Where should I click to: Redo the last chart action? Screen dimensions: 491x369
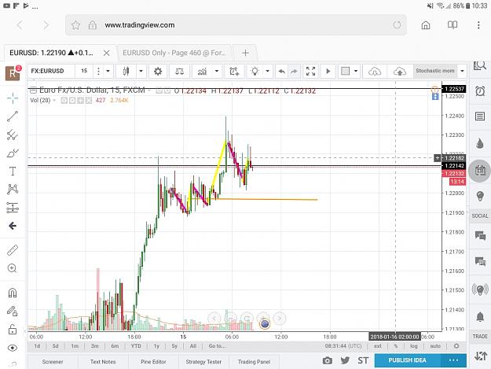point(294,71)
